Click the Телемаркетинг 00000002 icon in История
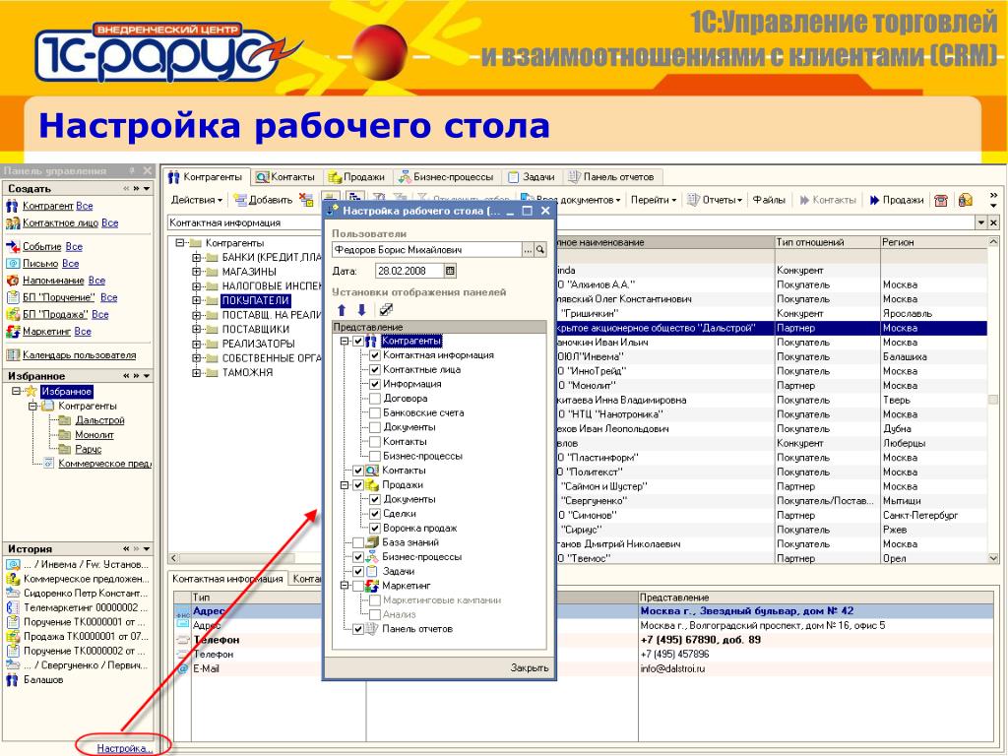1008x756 pixels. 12,607
